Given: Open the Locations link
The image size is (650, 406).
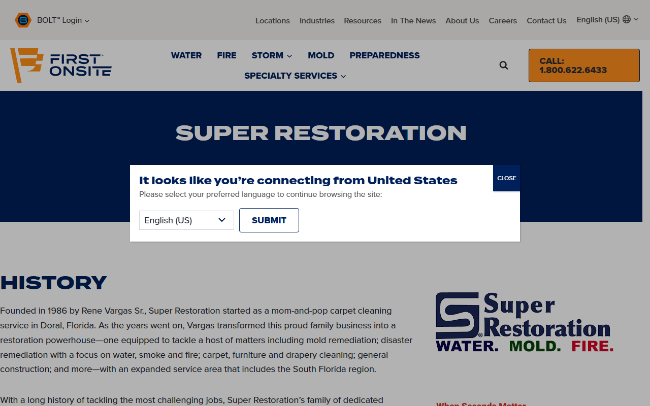Looking at the screenshot, I should point(273,20).
